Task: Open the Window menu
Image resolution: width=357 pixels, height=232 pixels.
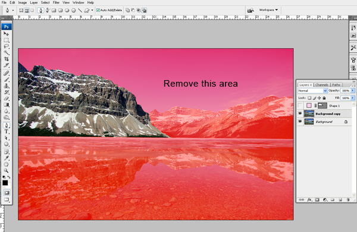Action: 79,2
